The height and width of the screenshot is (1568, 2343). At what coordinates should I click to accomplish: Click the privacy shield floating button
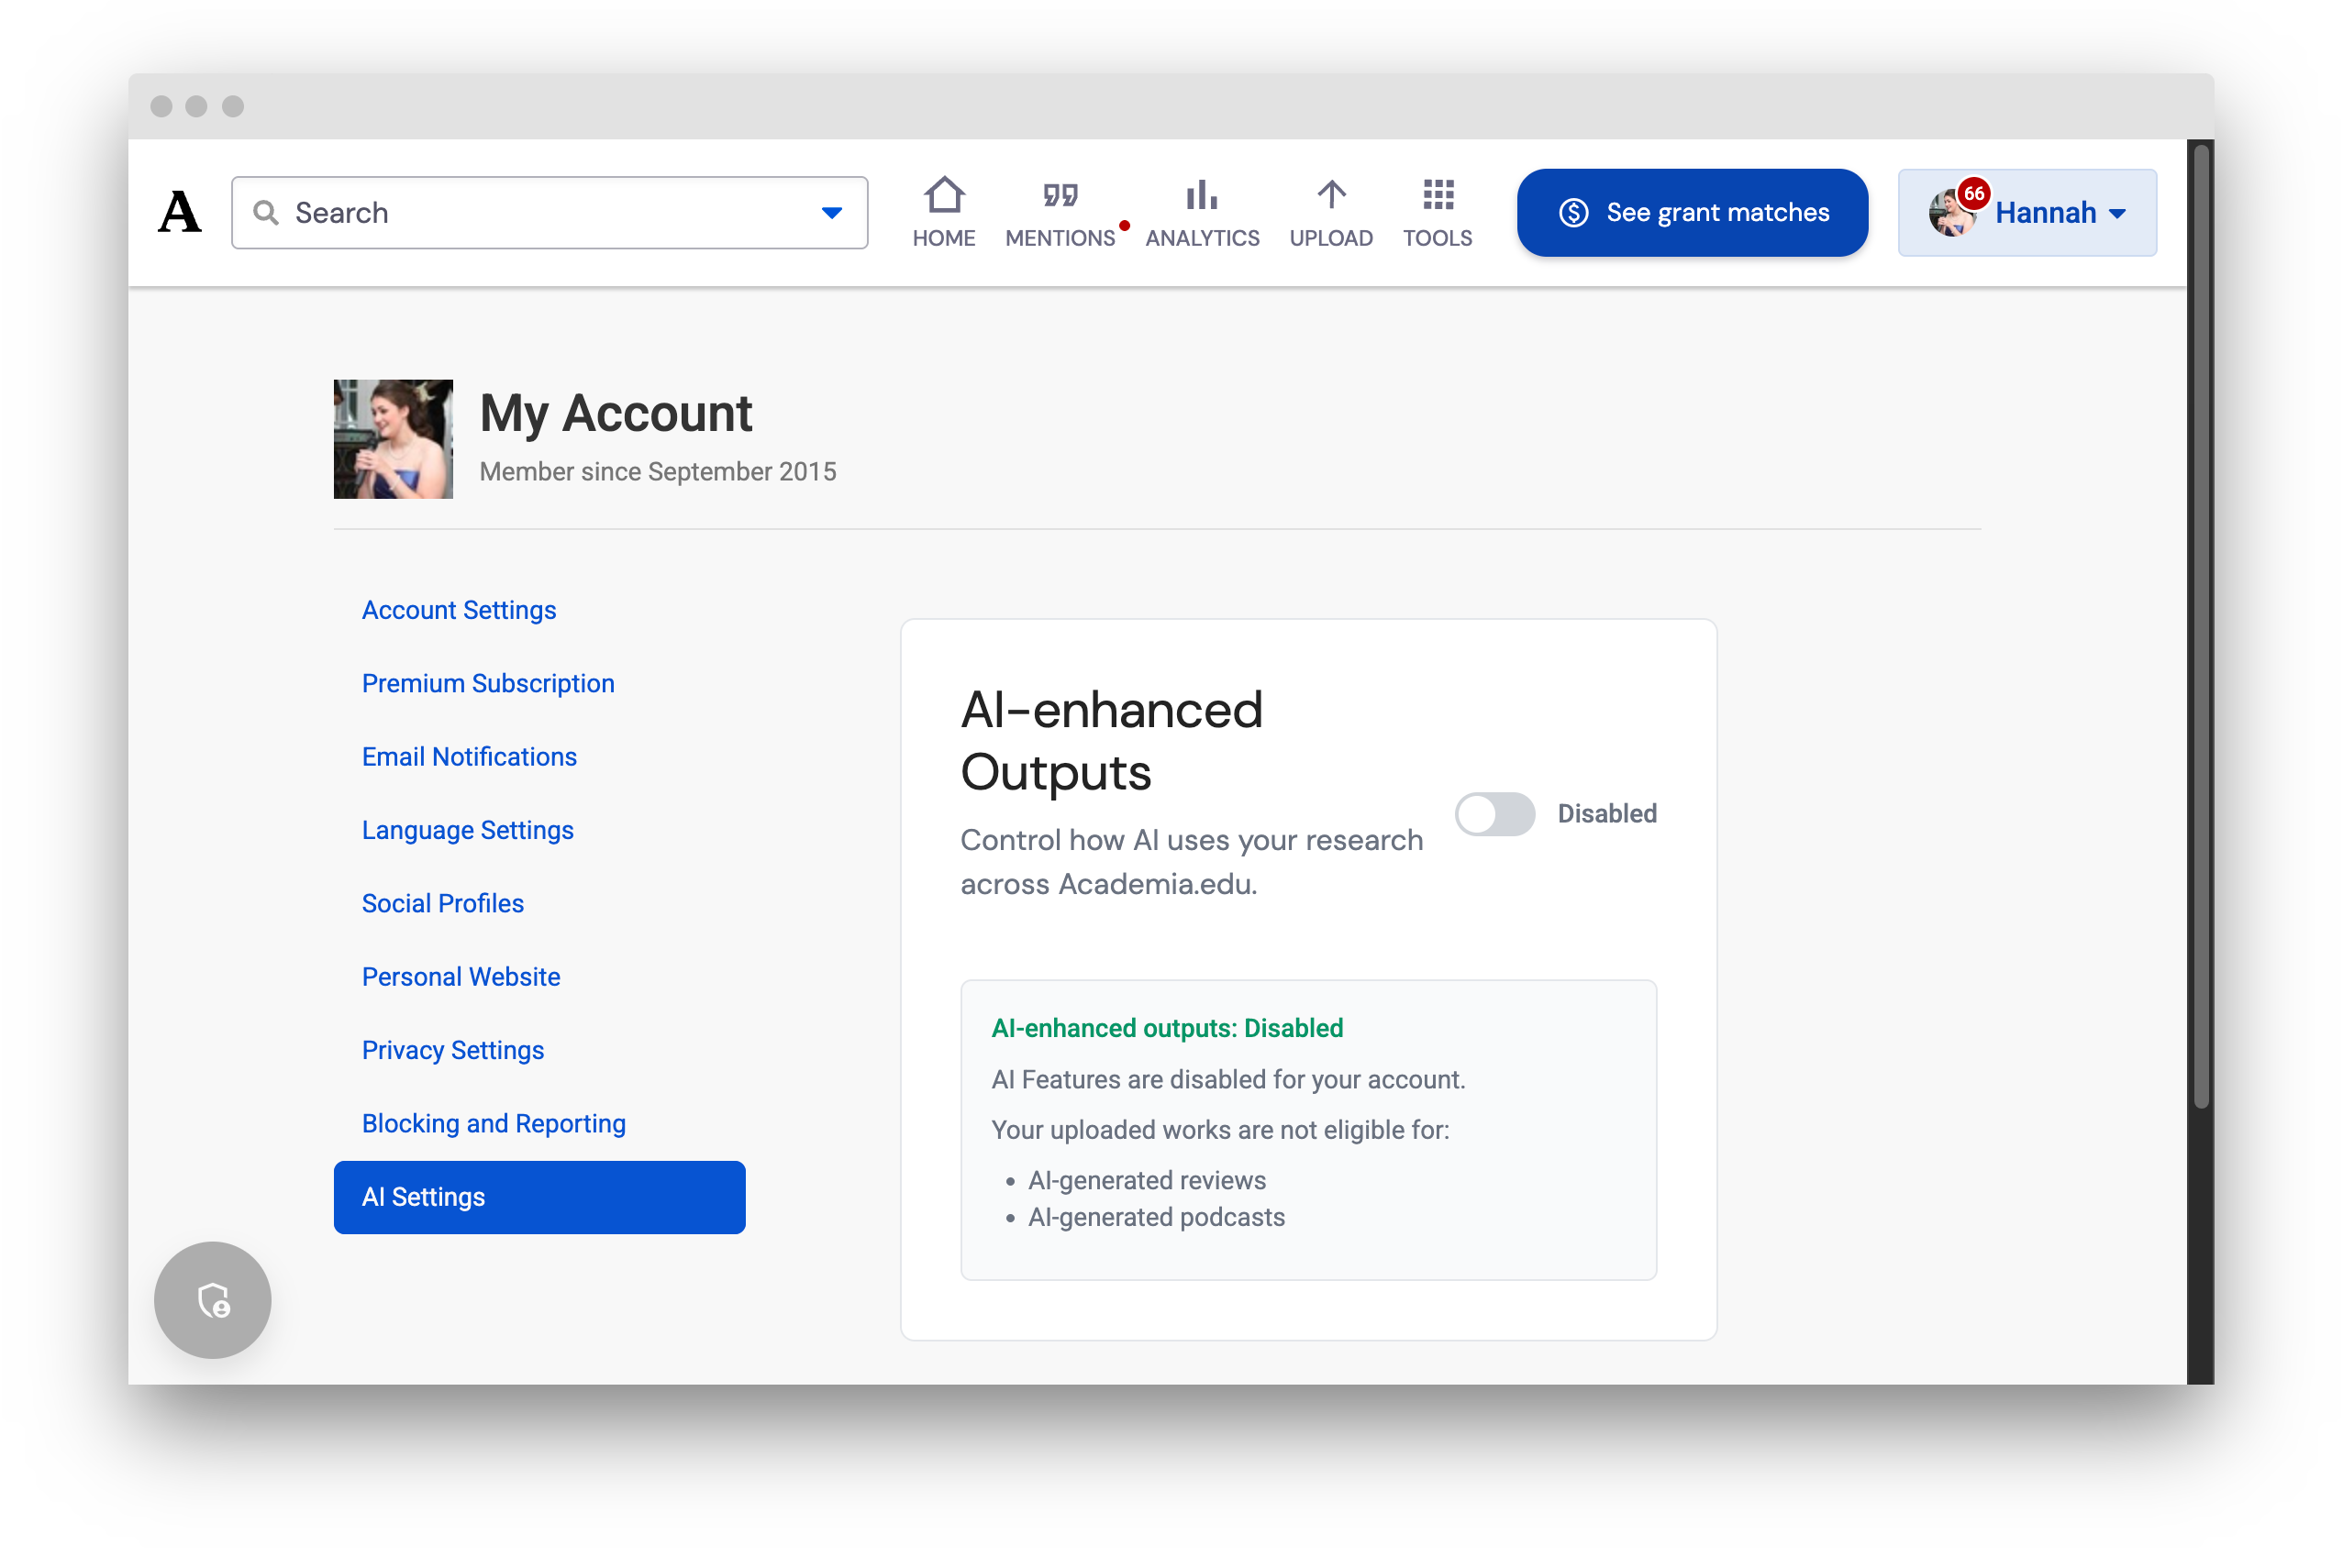pos(212,1299)
